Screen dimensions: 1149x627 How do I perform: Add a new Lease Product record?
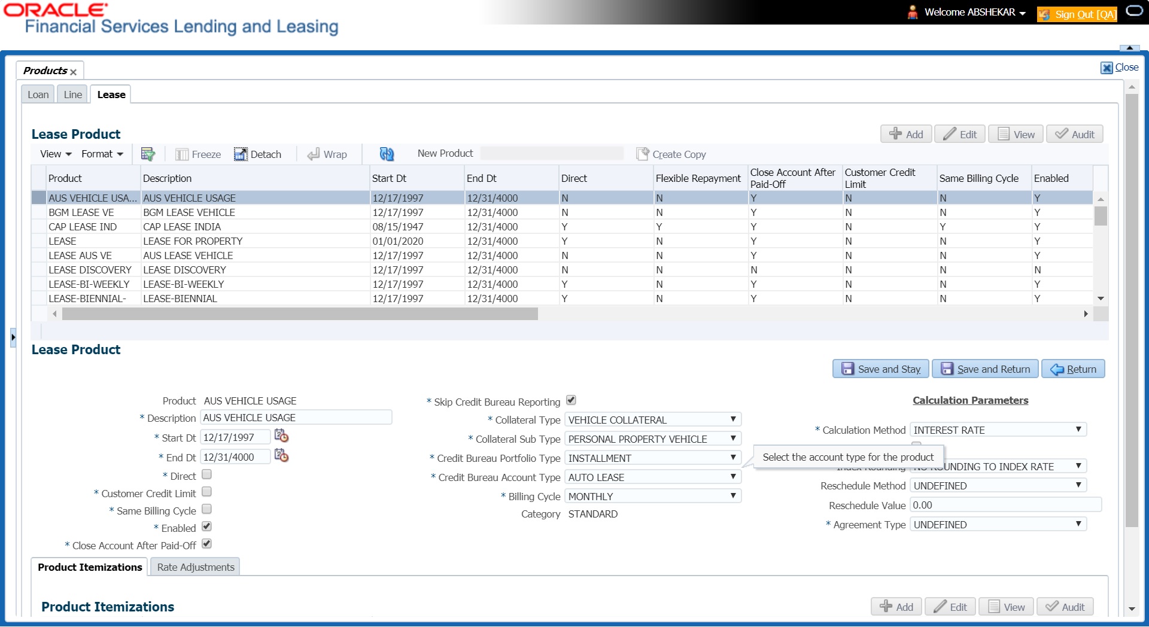point(906,134)
